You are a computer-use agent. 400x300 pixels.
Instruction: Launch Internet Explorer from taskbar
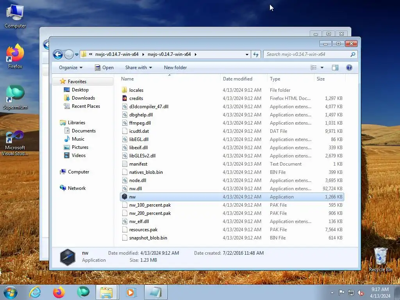(x=35, y=292)
